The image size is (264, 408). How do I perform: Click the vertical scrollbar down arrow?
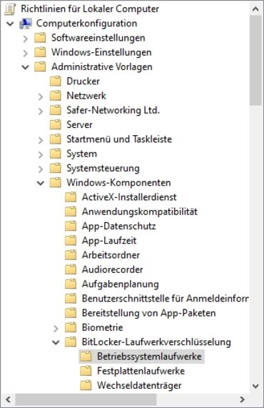[x=255, y=386]
